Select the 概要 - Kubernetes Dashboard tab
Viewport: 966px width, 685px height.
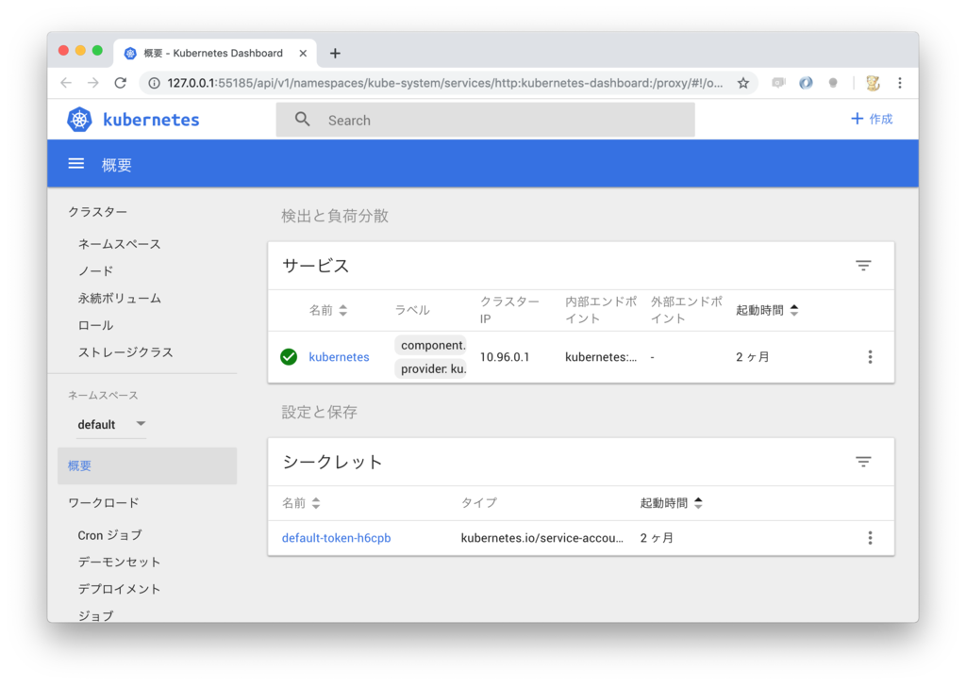point(214,54)
